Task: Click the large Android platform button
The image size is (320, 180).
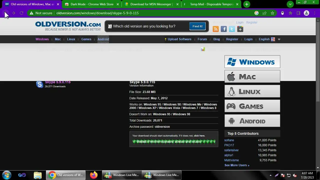Action: [252, 121]
